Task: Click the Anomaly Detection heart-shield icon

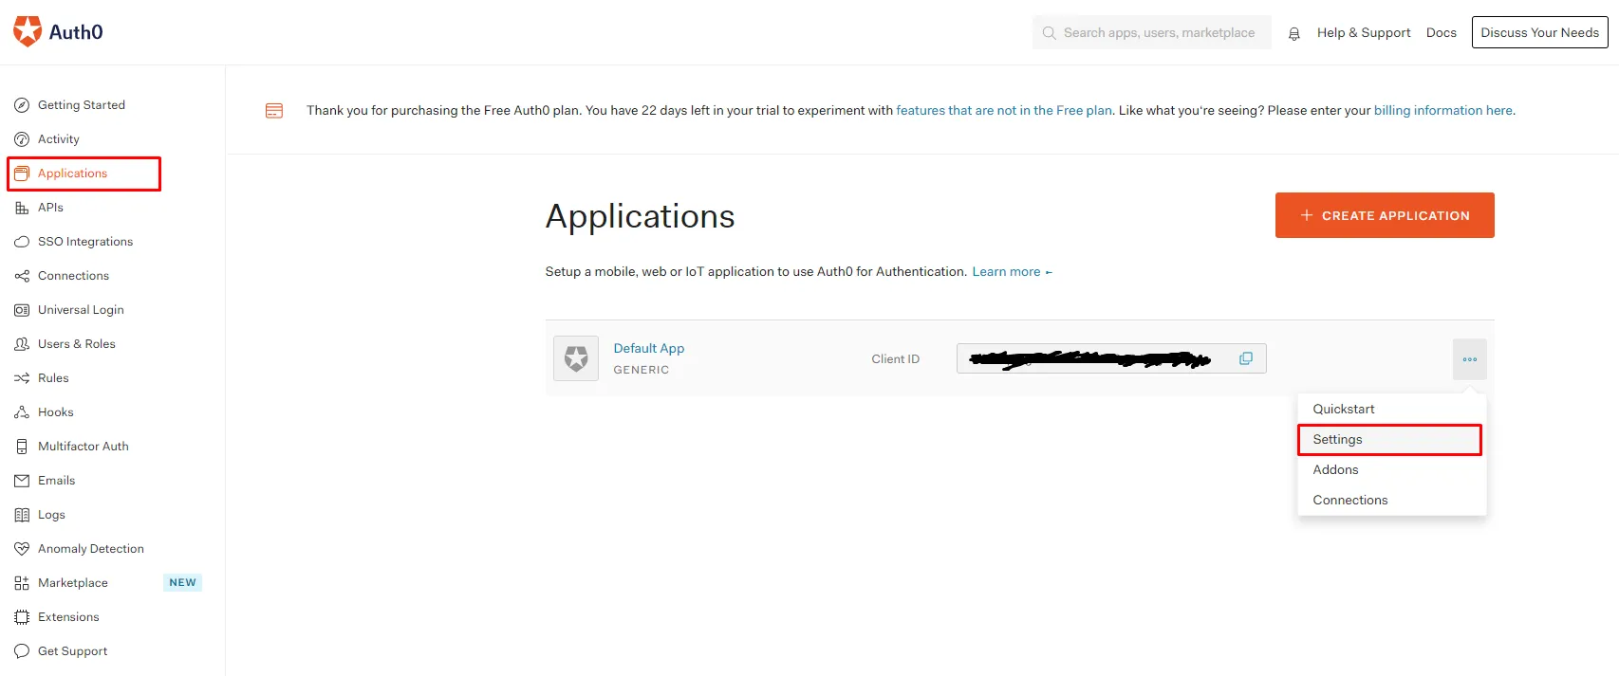Action: [22, 549]
